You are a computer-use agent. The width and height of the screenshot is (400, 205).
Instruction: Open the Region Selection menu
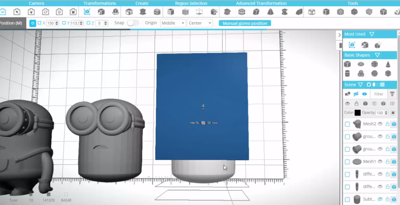(191, 3)
